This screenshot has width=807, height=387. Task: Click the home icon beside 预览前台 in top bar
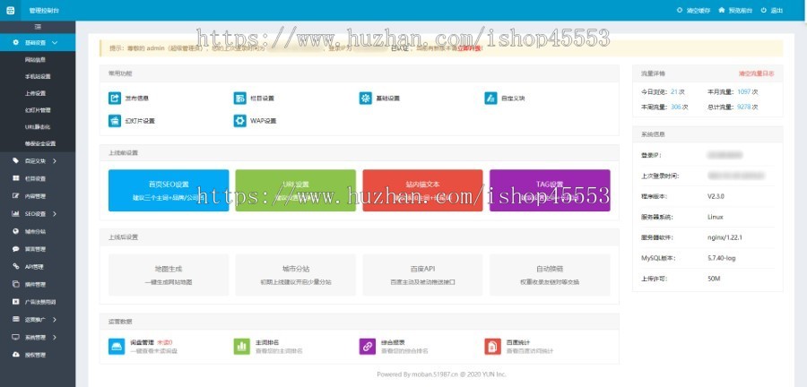[x=722, y=10]
